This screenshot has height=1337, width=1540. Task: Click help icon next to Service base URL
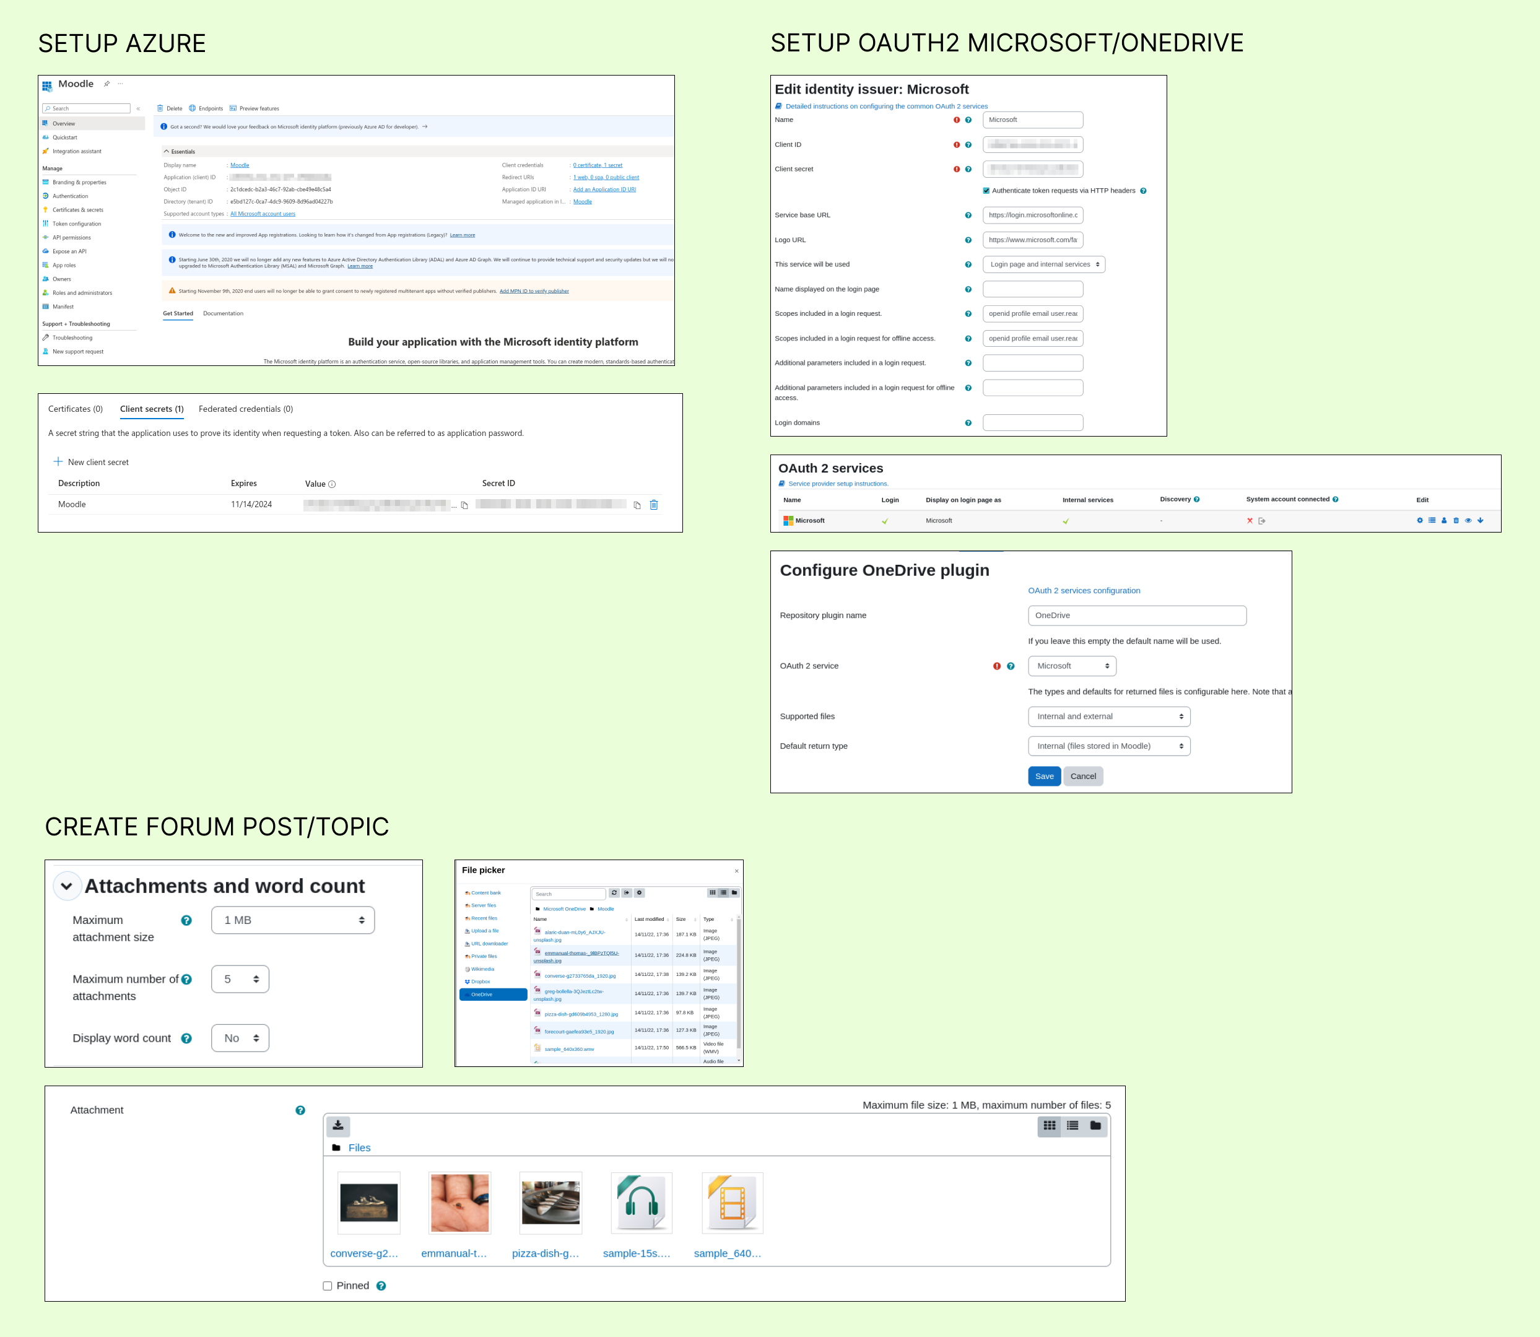coord(968,216)
